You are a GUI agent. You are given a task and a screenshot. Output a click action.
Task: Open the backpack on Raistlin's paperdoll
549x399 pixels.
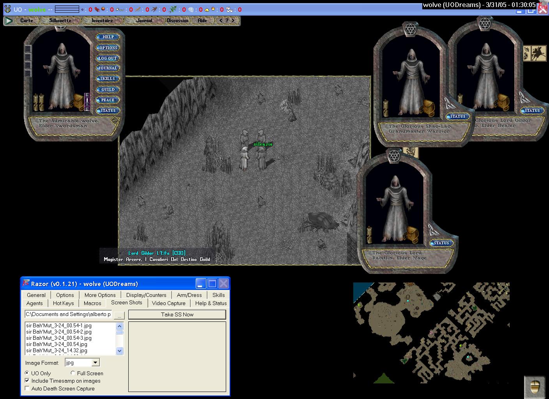point(413,235)
